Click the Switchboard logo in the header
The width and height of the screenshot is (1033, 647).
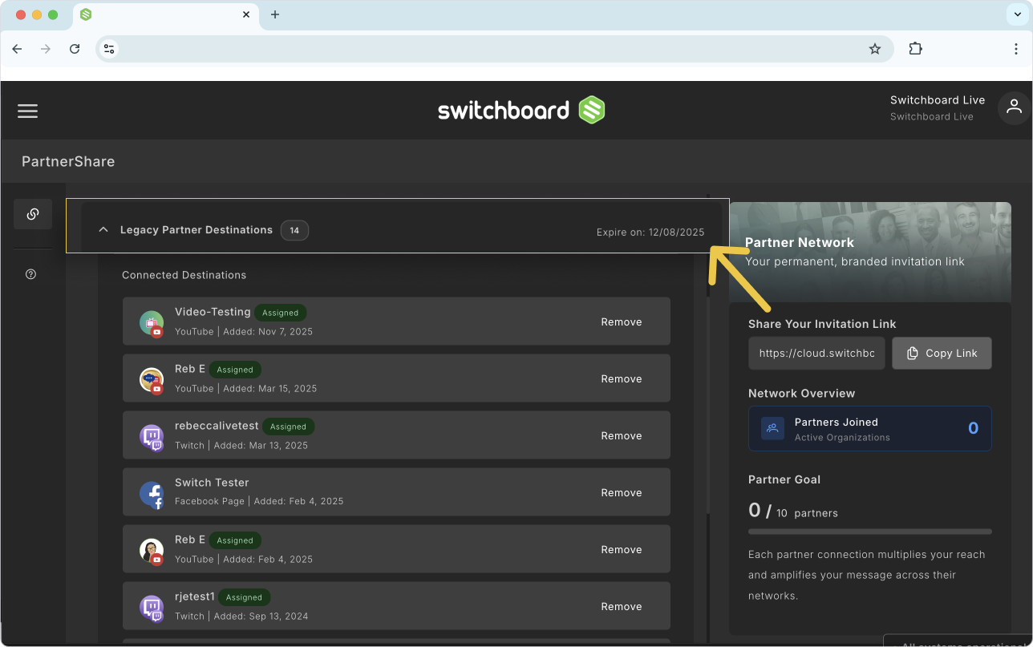click(x=521, y=110)
